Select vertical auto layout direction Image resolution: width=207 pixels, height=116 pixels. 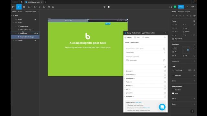[x=173, y=48]
